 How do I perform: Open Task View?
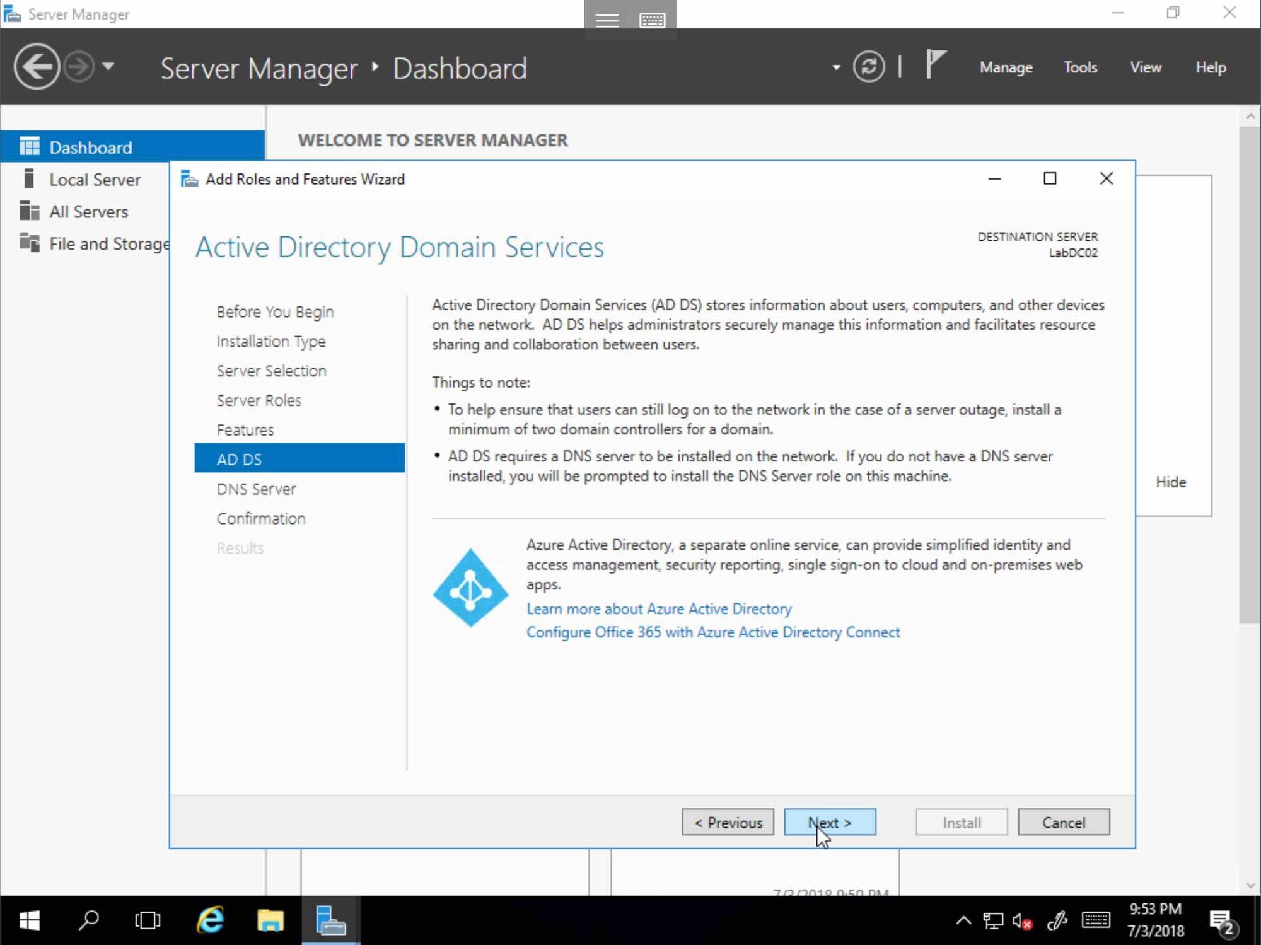coord(148,921)
